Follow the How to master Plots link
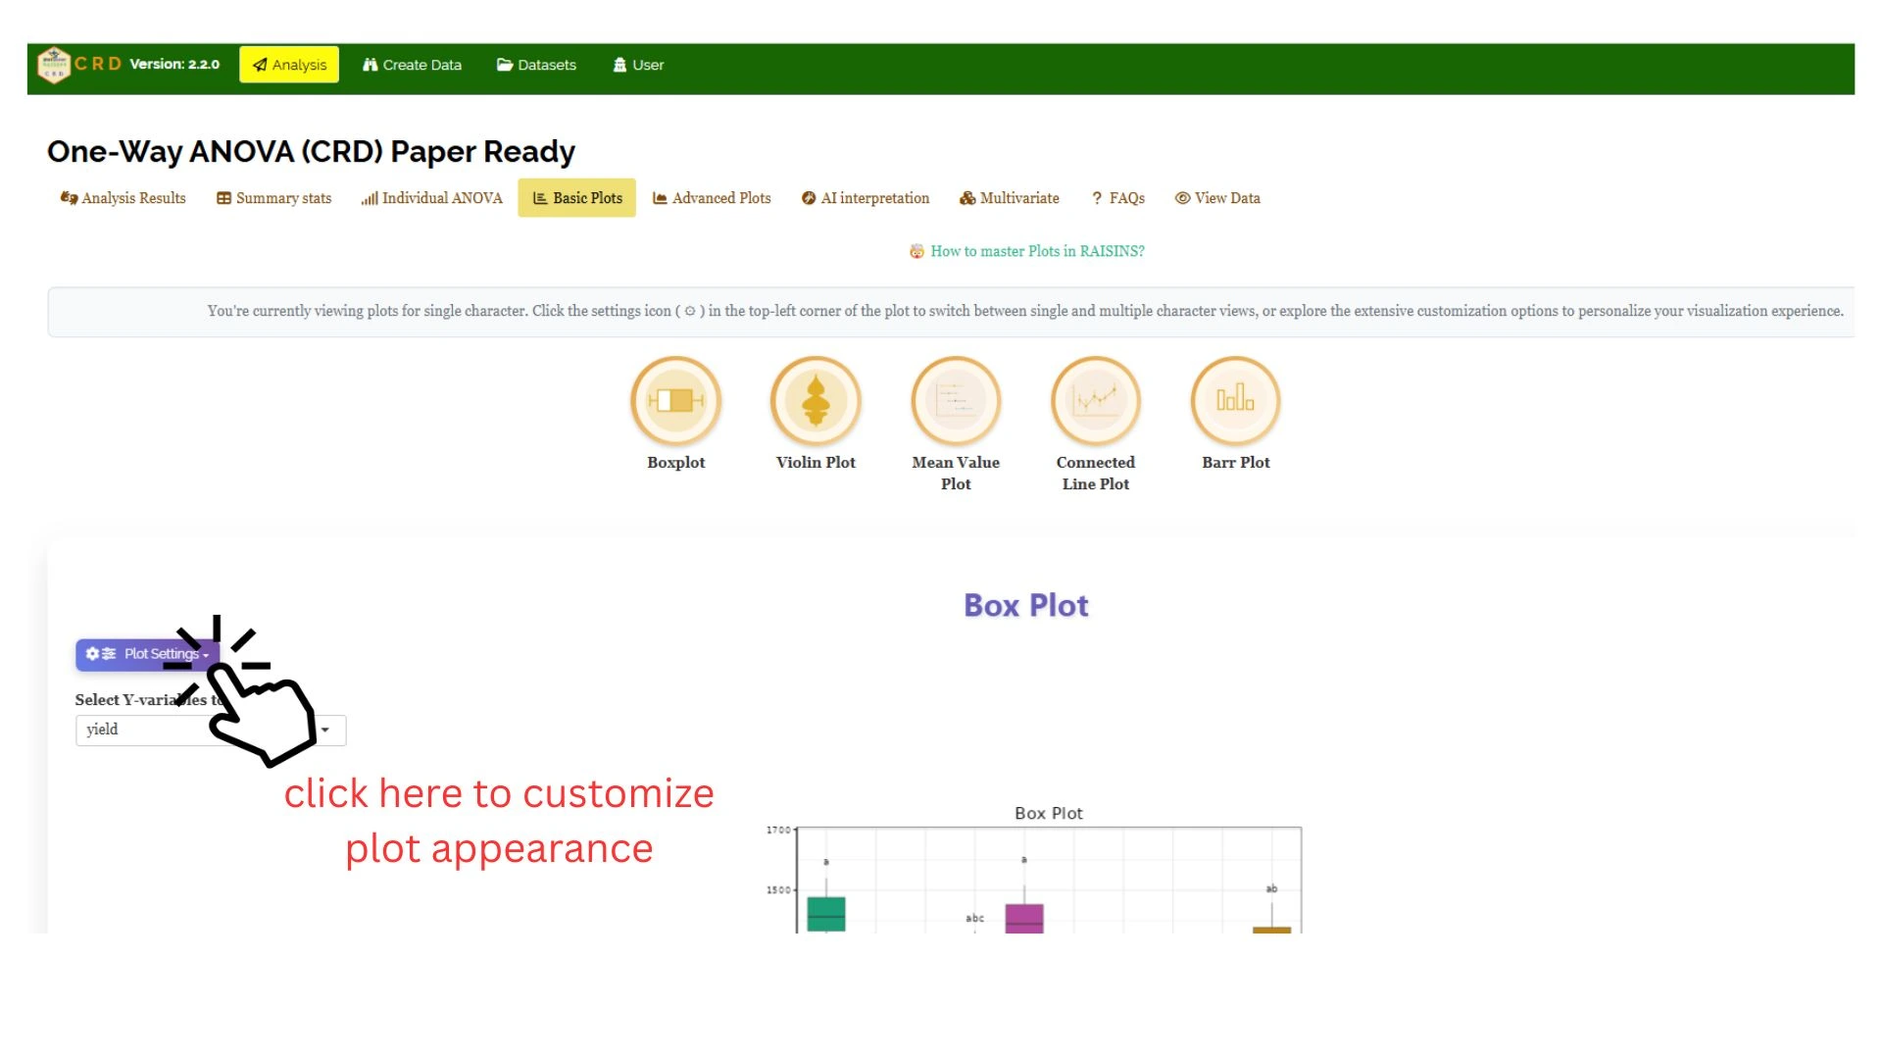Image resolution: width=1882 pixels, height=1059 pixels. point(1027,252)
